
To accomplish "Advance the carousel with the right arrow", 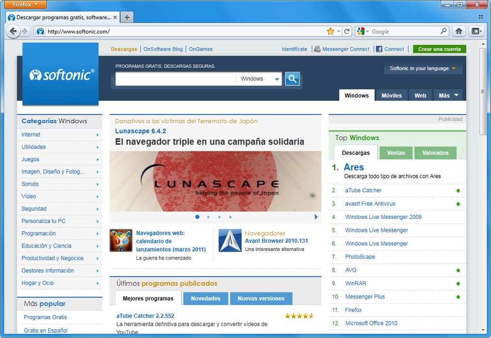I will (316, 217).
